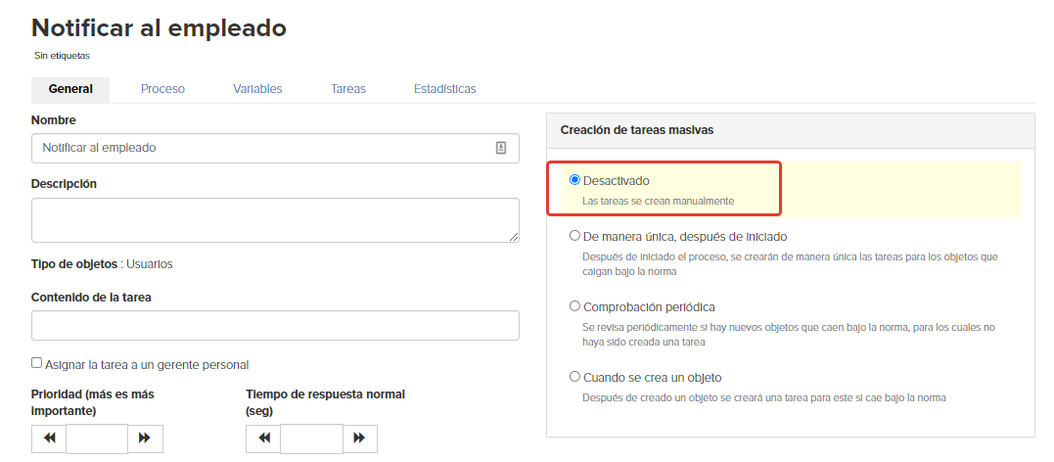This screenshot has height=462, width=1054.
Task: Enable Asignar la tarea a un gerente personal
Action: pyautogui.click(x=37, y=363)
